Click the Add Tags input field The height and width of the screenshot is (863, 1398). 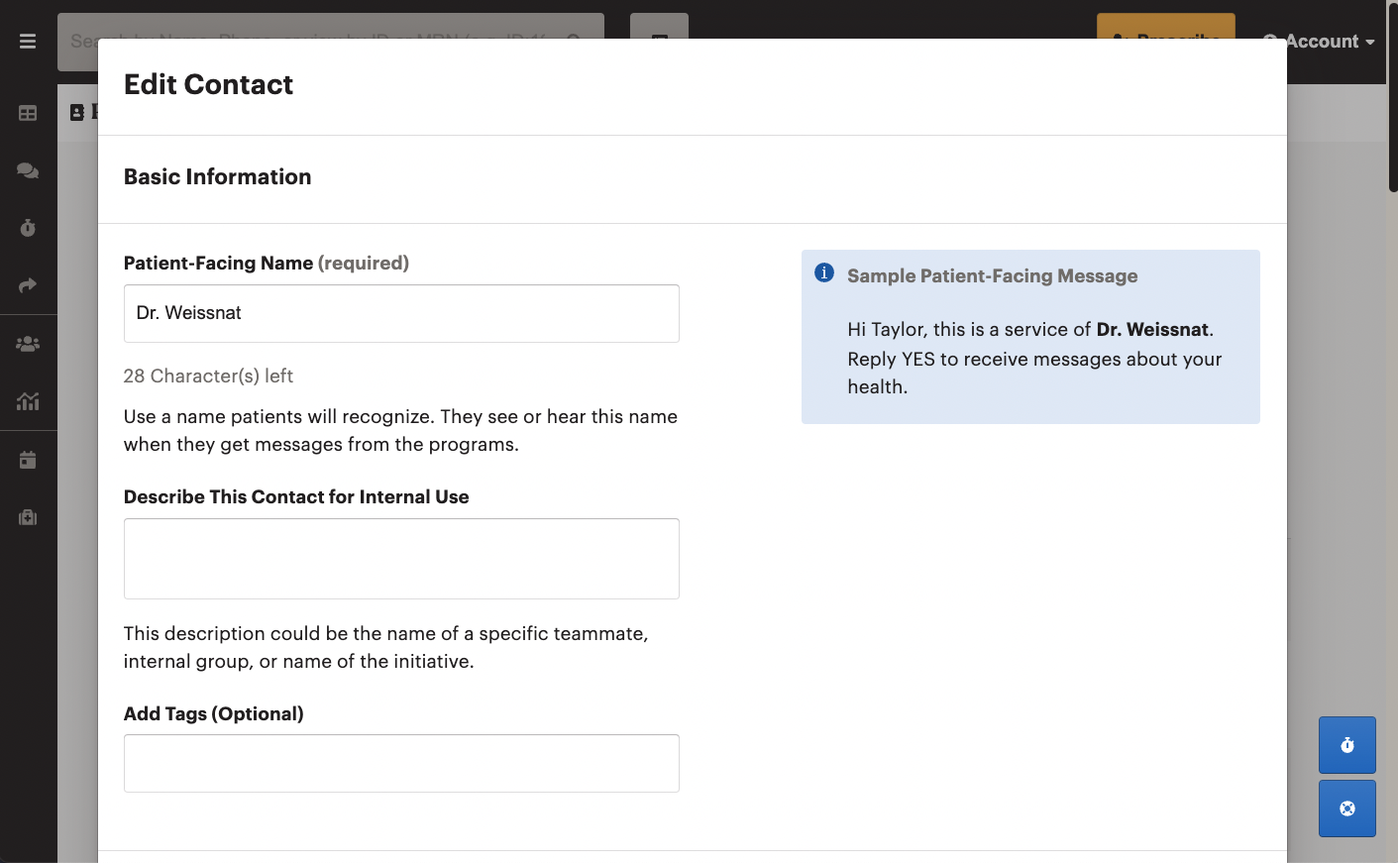click(x=401, y=763)
